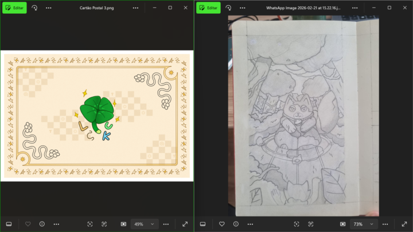Open zoom more options after 49% dropdown
Viewport: 413px width, 232px height.
pyautogui.click(x=166, y=224)
